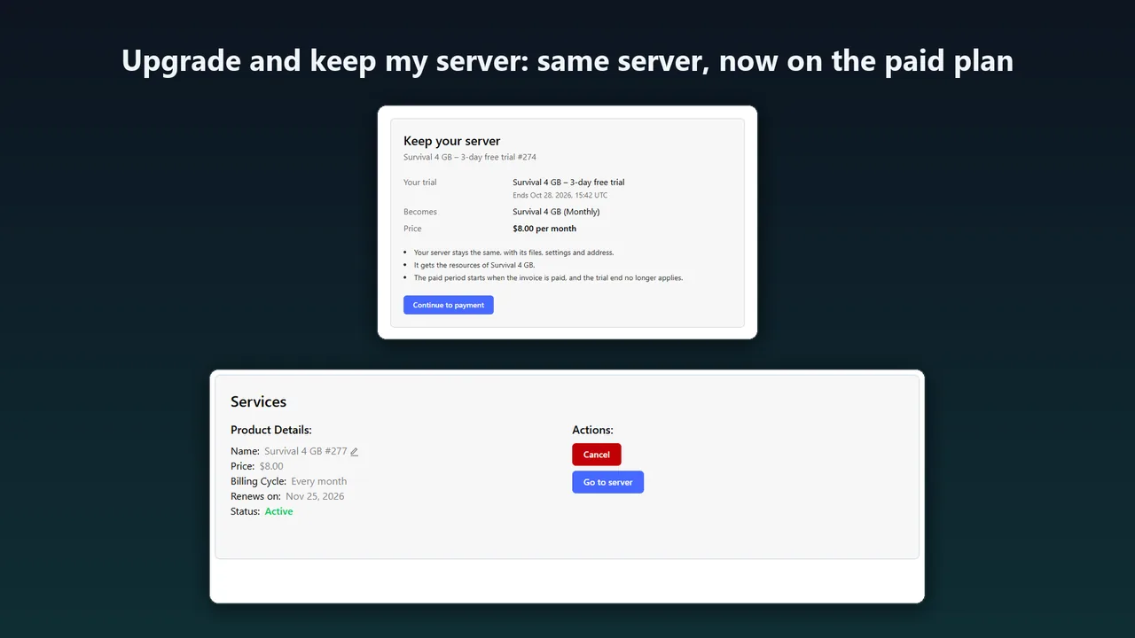Click the red Cancel button

[x=597, y=455]
